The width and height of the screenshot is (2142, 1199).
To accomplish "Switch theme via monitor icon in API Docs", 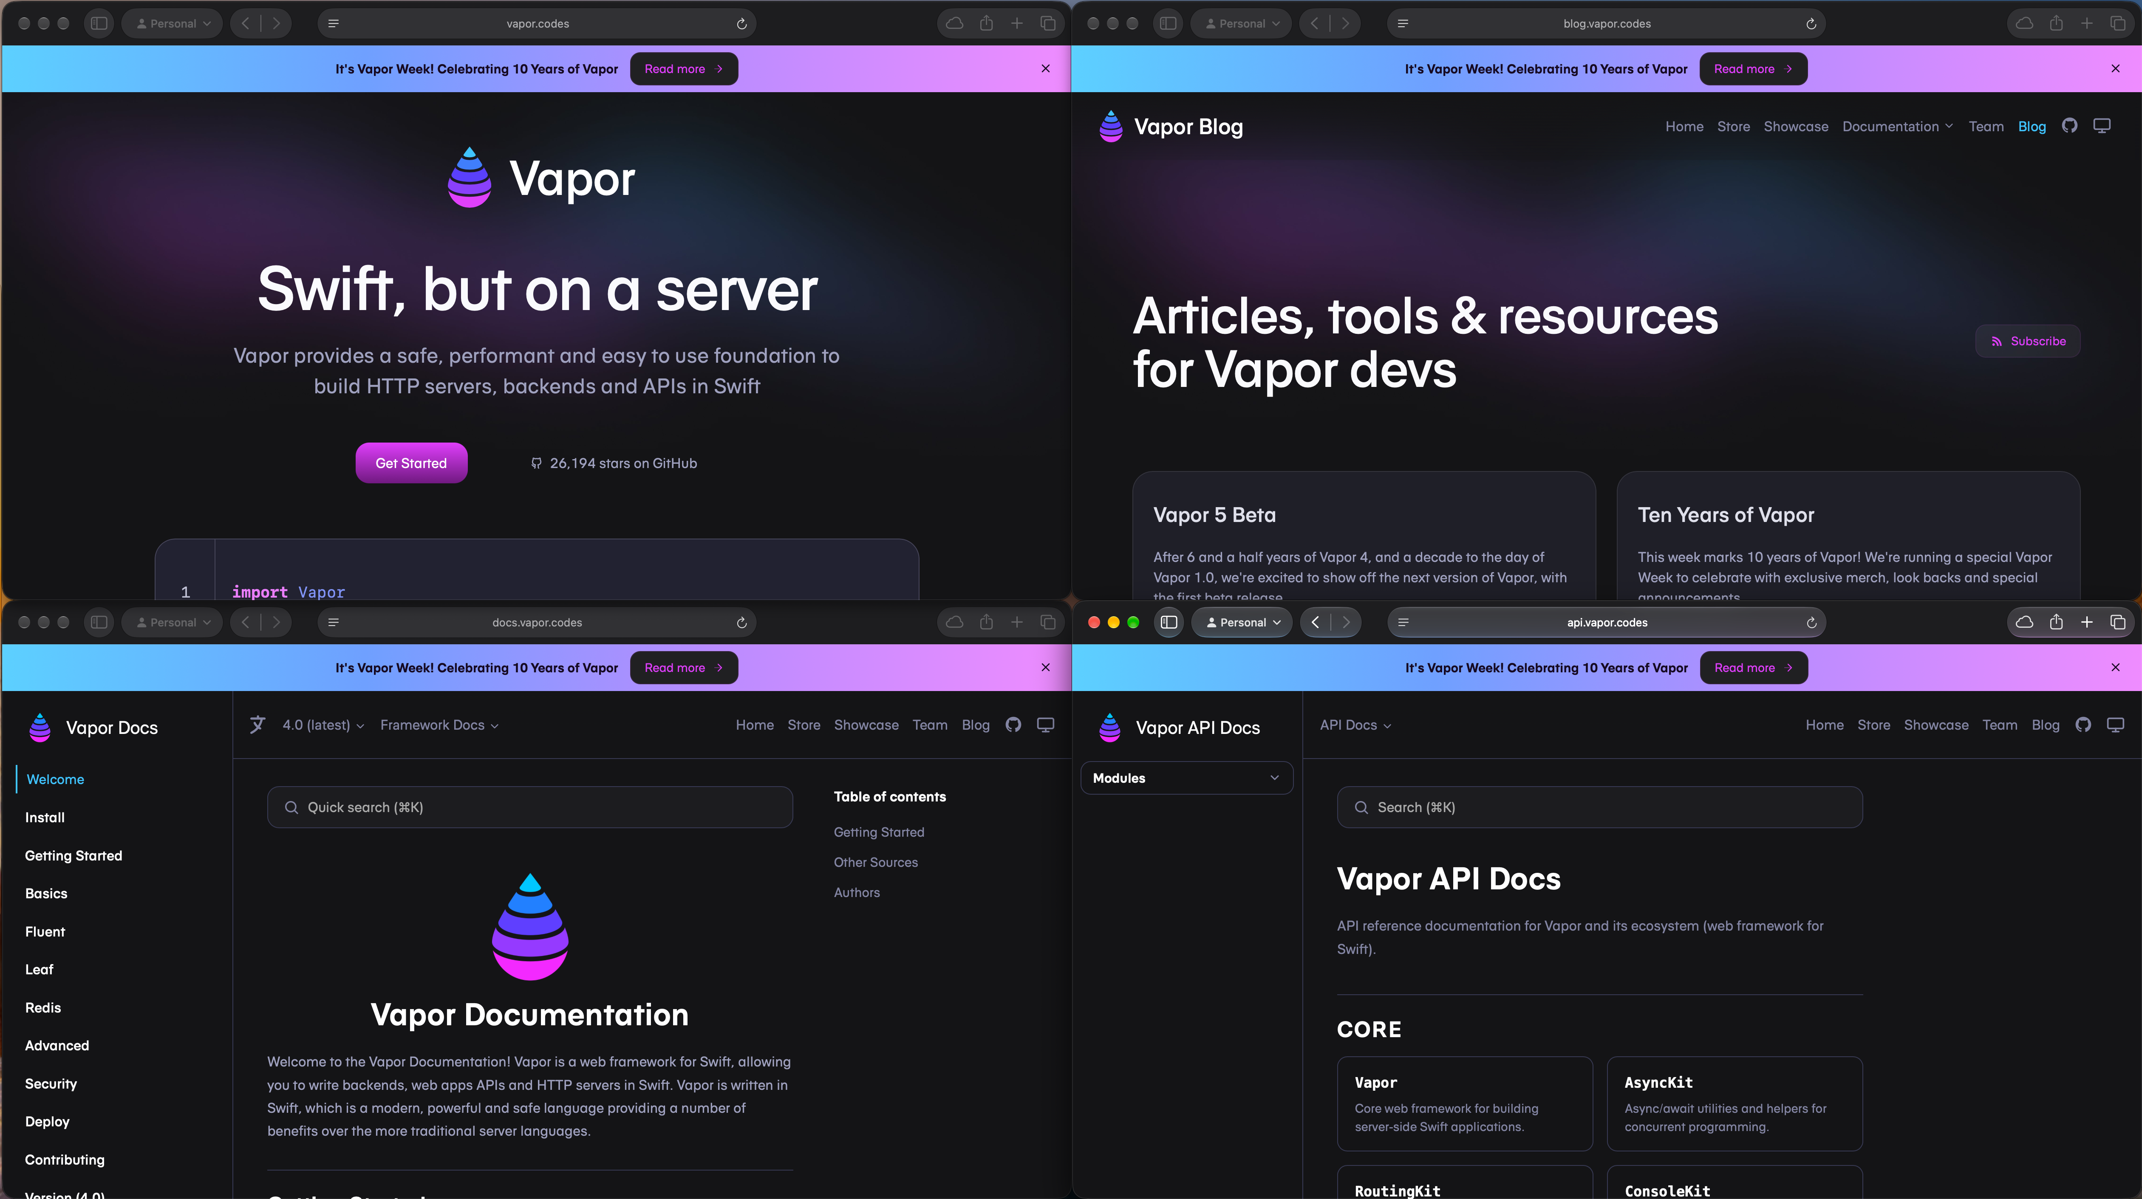I will pos(2115,725).
